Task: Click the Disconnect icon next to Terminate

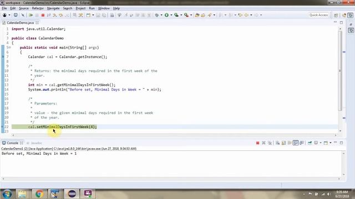Action: [49, 15]
